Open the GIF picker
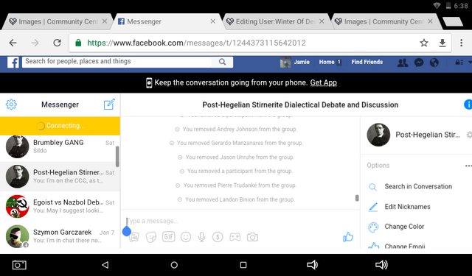Screen dimensions: 472x276 169,237
